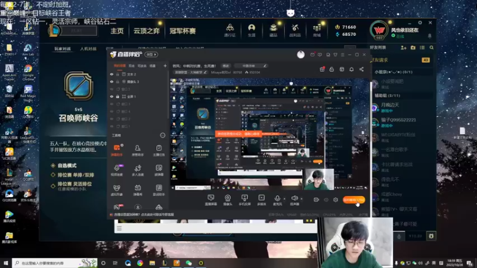Open the gift box icon with red badge

click(322, 69)
